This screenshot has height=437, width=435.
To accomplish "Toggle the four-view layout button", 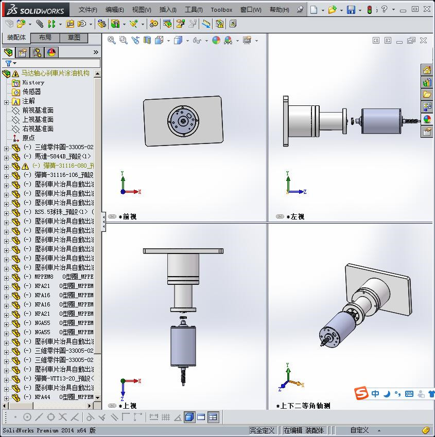I will 213,417.
